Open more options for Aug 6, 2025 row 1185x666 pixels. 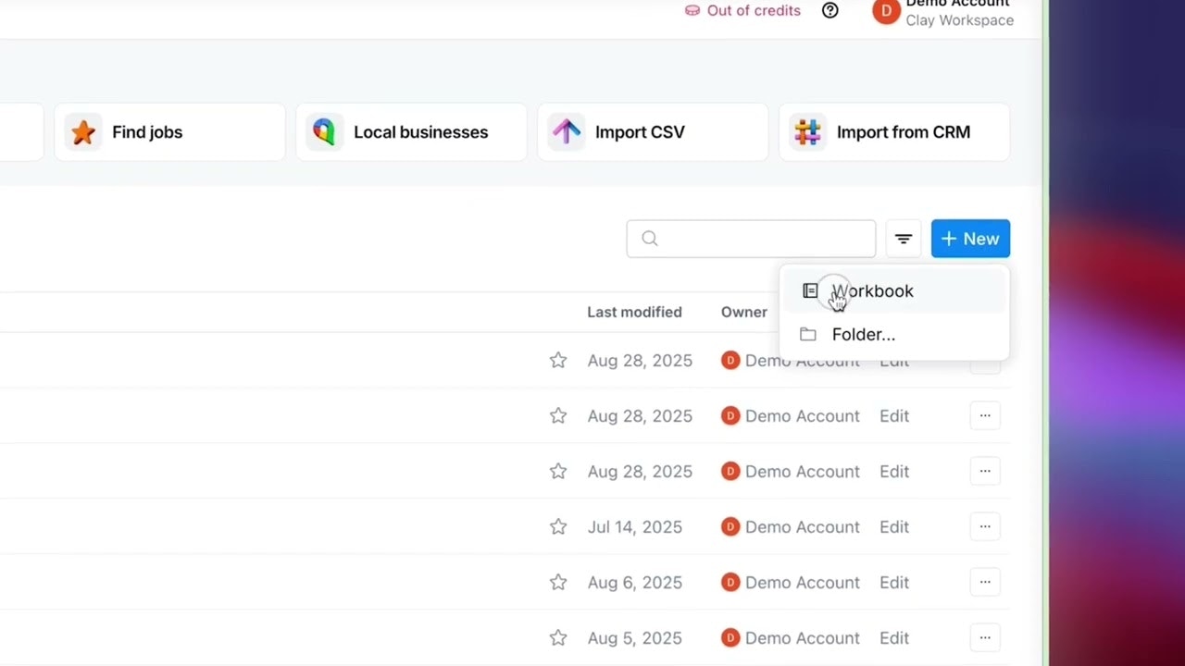(985, 583)
